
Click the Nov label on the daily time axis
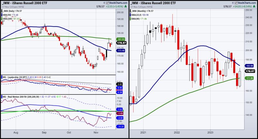click(96, 133)
